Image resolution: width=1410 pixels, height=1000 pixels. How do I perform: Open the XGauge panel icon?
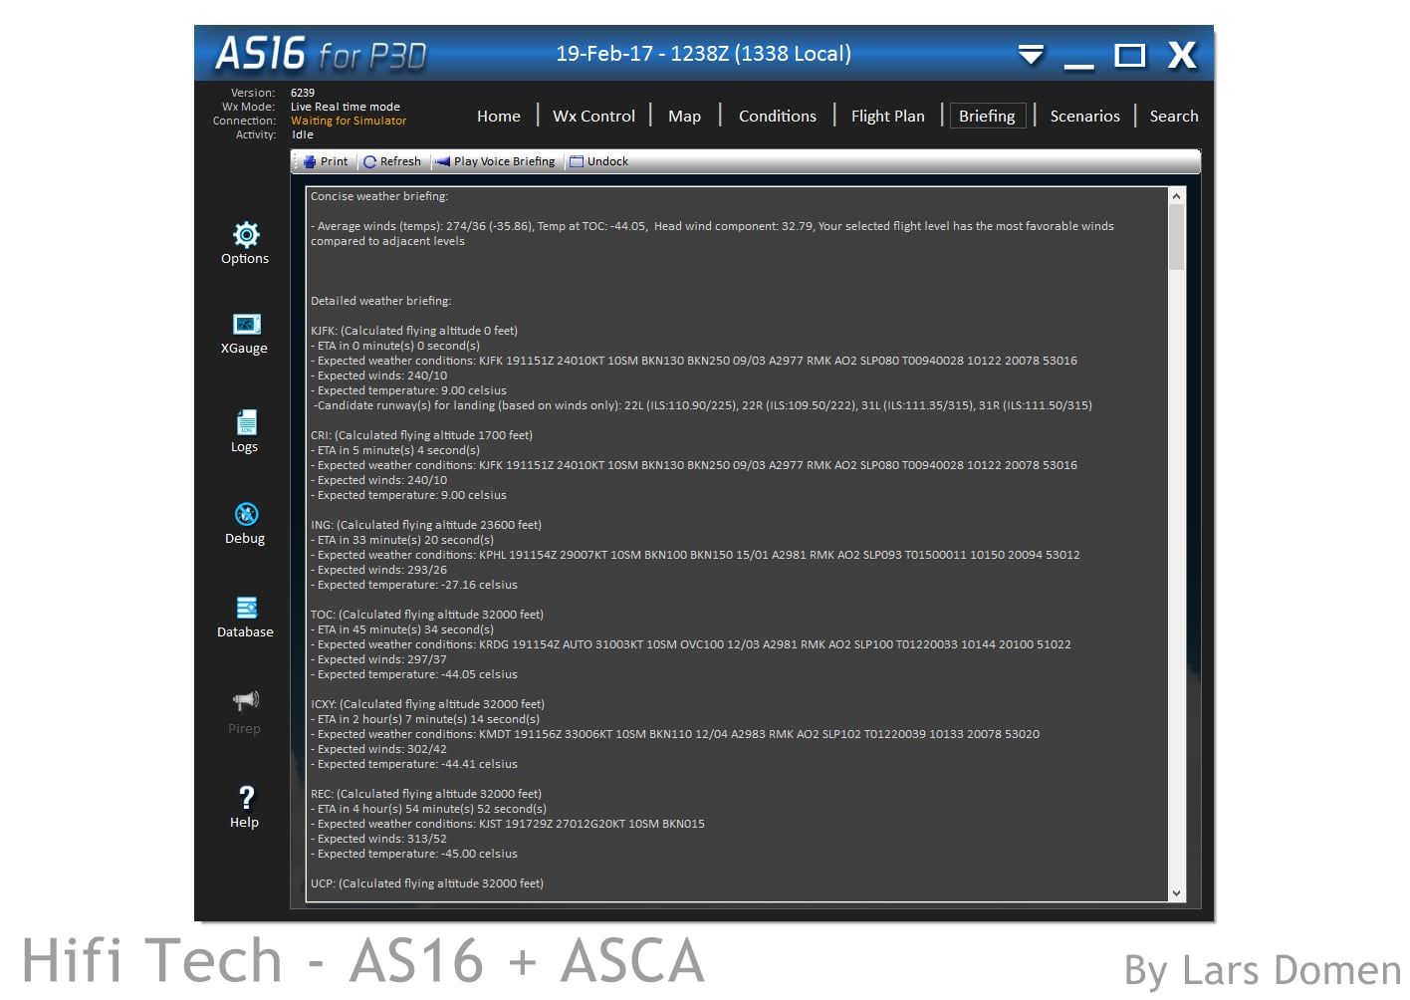(246, 325)
